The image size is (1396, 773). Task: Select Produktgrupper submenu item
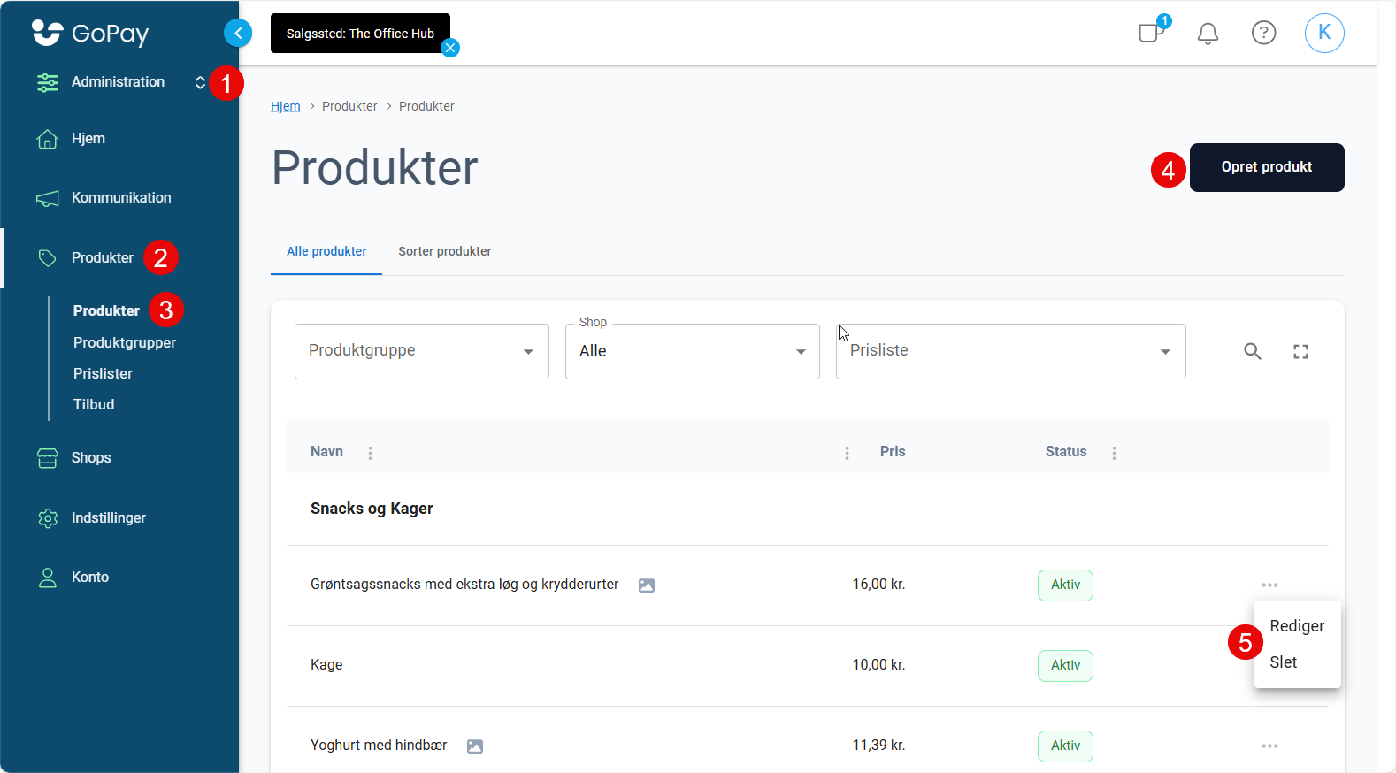(x=125, y=342)
